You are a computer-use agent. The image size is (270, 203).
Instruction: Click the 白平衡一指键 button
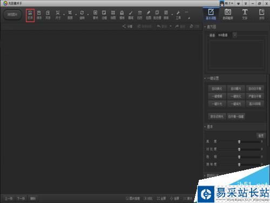tap(236, 116)
